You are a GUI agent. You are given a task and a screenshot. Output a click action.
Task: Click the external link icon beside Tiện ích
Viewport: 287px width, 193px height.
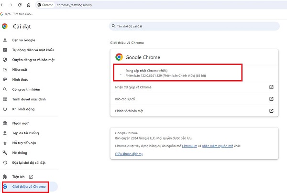point(31,177)
